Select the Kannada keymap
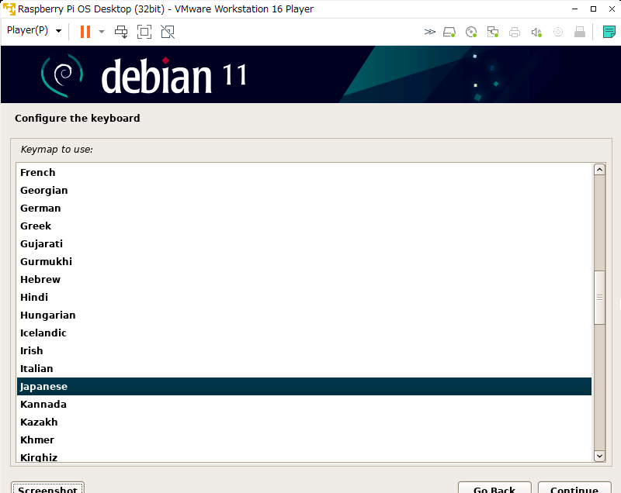 click(304, 404)
